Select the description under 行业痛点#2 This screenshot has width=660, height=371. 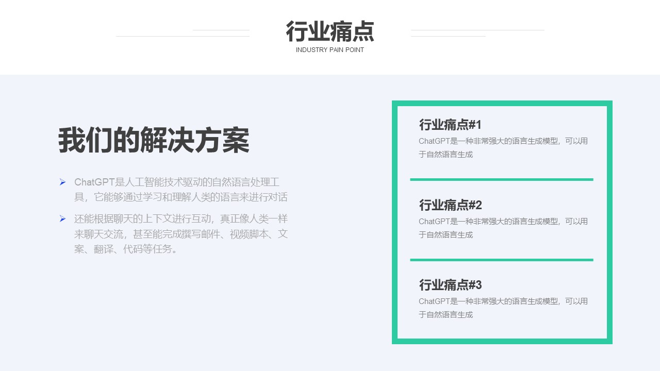click(x=503, y=228)
